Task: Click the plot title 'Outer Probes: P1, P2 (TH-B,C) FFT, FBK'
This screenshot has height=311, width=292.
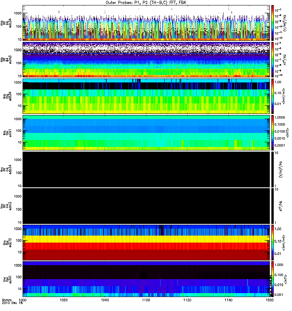Action: click(x=146, y=3)
